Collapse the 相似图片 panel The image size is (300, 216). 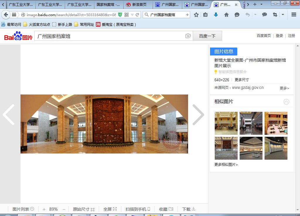(x=286, y=102)
